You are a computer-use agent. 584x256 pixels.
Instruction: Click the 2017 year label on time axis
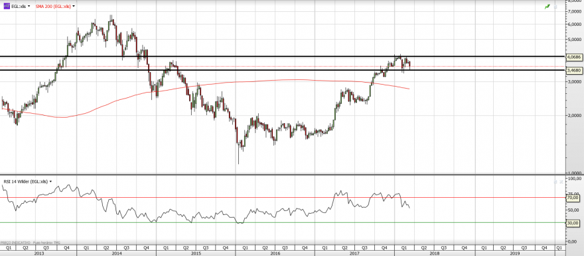(x=354, y=253)
